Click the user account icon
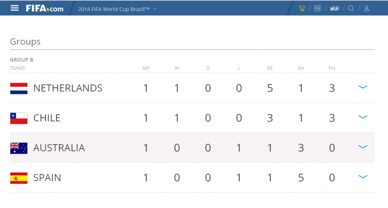The height and width of the screenshot is (208, 388). pos(366,8)
